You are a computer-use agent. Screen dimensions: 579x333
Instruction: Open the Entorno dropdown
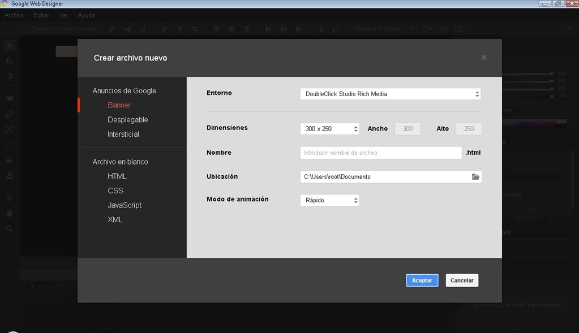[391, 94]
